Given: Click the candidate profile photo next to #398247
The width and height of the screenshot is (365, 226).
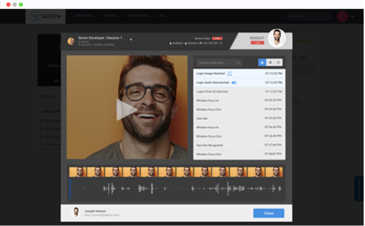Looking at the screenshot, I should tap(277, 38).
